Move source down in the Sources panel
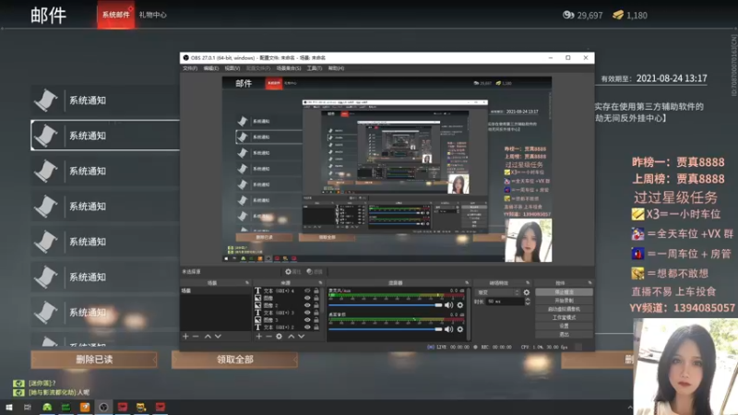The height and width of the screenshot is (415, 738). (x=302, y=337)
